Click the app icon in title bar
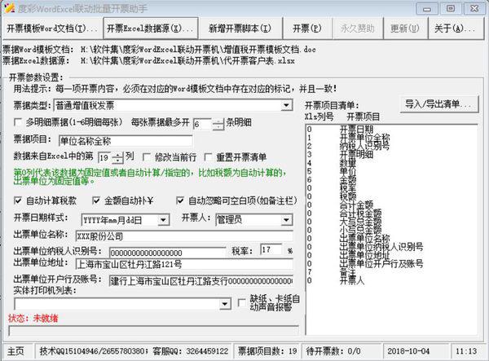The image size is (489, 361). click(9, 8)
